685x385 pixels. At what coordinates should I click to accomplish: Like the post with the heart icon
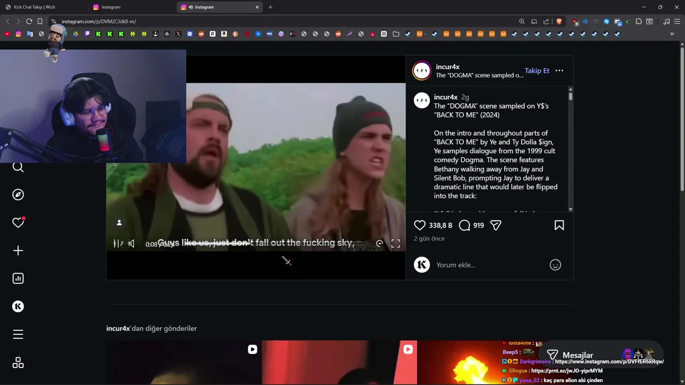click(x=420, y=226)
